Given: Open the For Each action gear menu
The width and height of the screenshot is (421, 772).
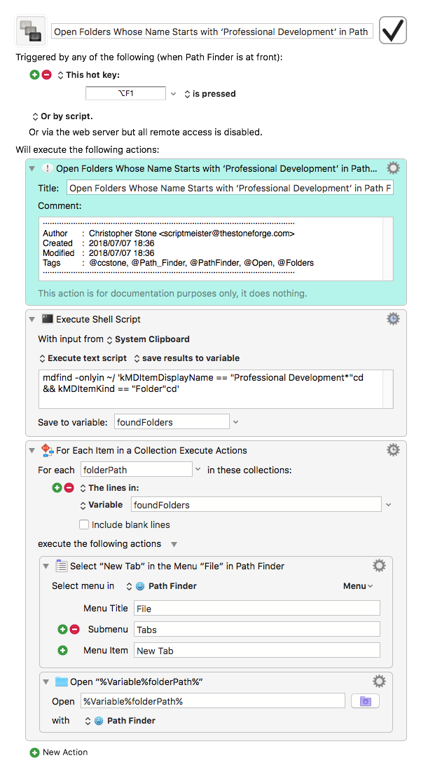Looking at the screenshot, I should click(x=393, y=449).
